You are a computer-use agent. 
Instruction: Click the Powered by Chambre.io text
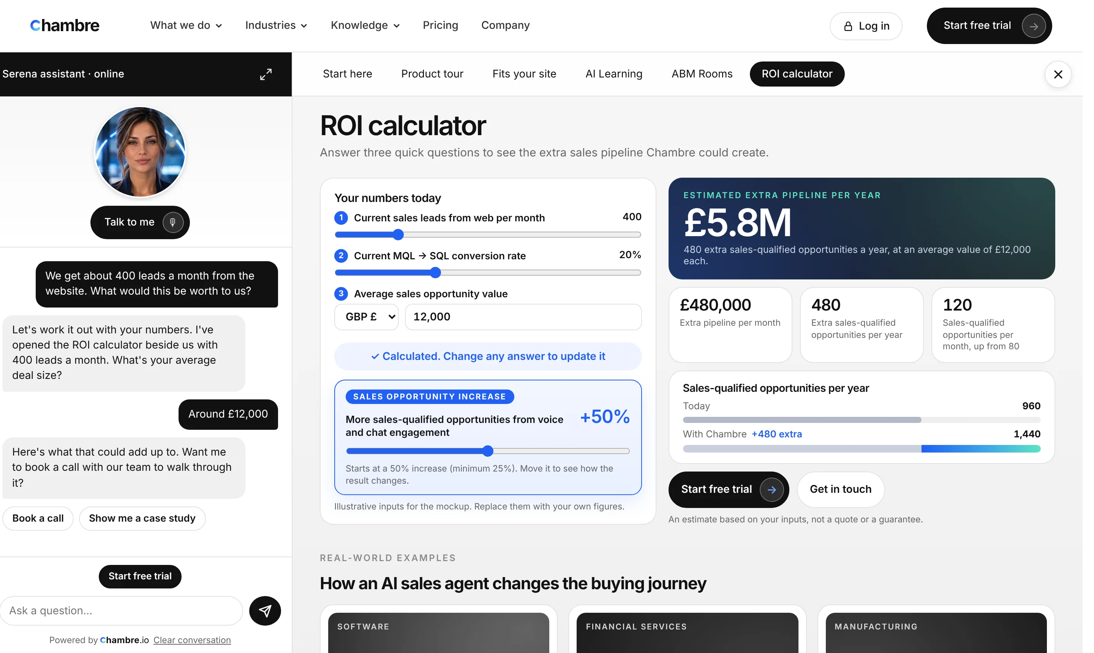[x=99, y=640]
